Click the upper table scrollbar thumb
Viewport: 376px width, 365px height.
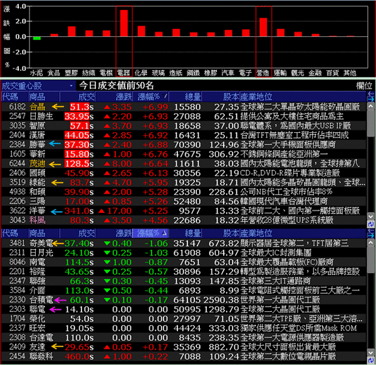point(371,123)
